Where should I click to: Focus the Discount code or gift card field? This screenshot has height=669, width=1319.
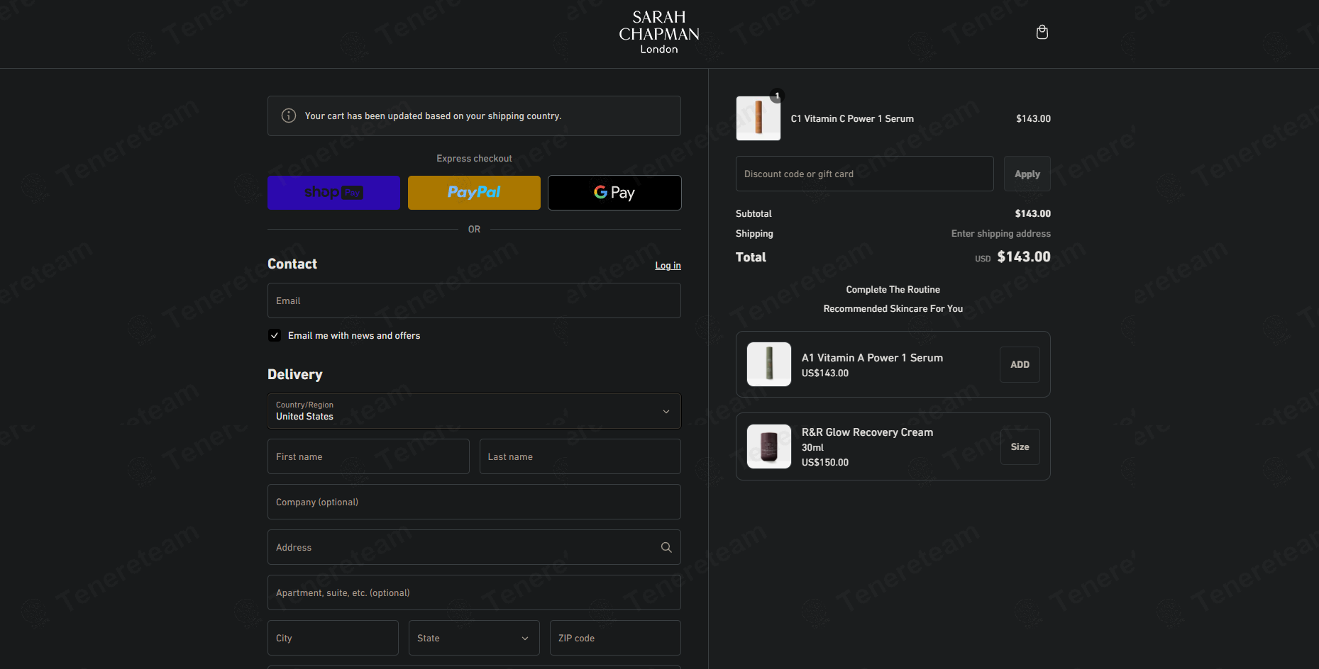[x=864, y=174]
